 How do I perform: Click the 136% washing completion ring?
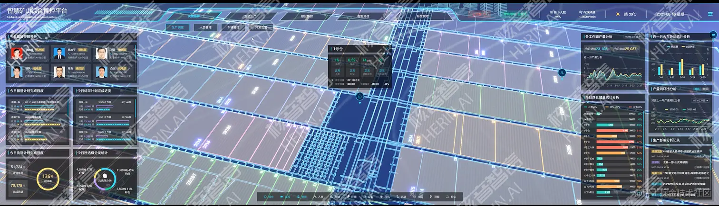click(47, 180)
